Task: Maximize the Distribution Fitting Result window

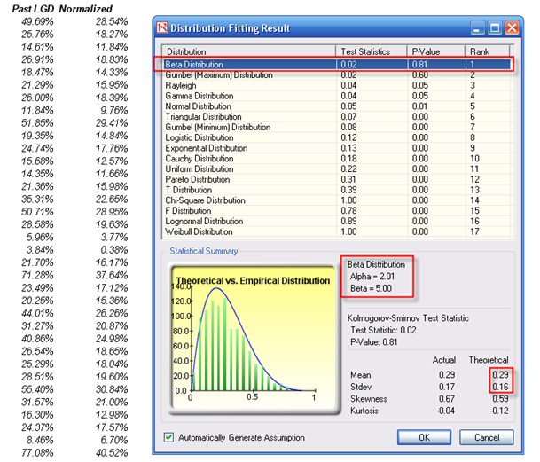Action: point(495,27)
